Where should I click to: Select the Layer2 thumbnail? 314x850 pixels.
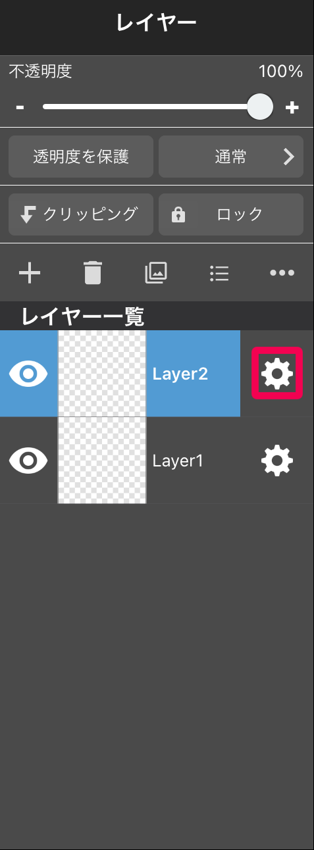(x=102, y=374)
